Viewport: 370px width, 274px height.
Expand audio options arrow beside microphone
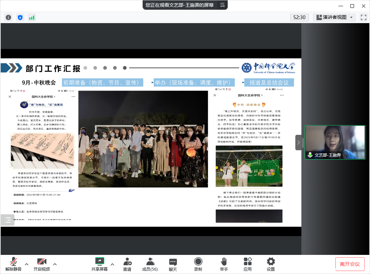(27, 264)
